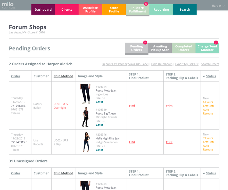Open the Reporting tab

[x=161, y=9]
